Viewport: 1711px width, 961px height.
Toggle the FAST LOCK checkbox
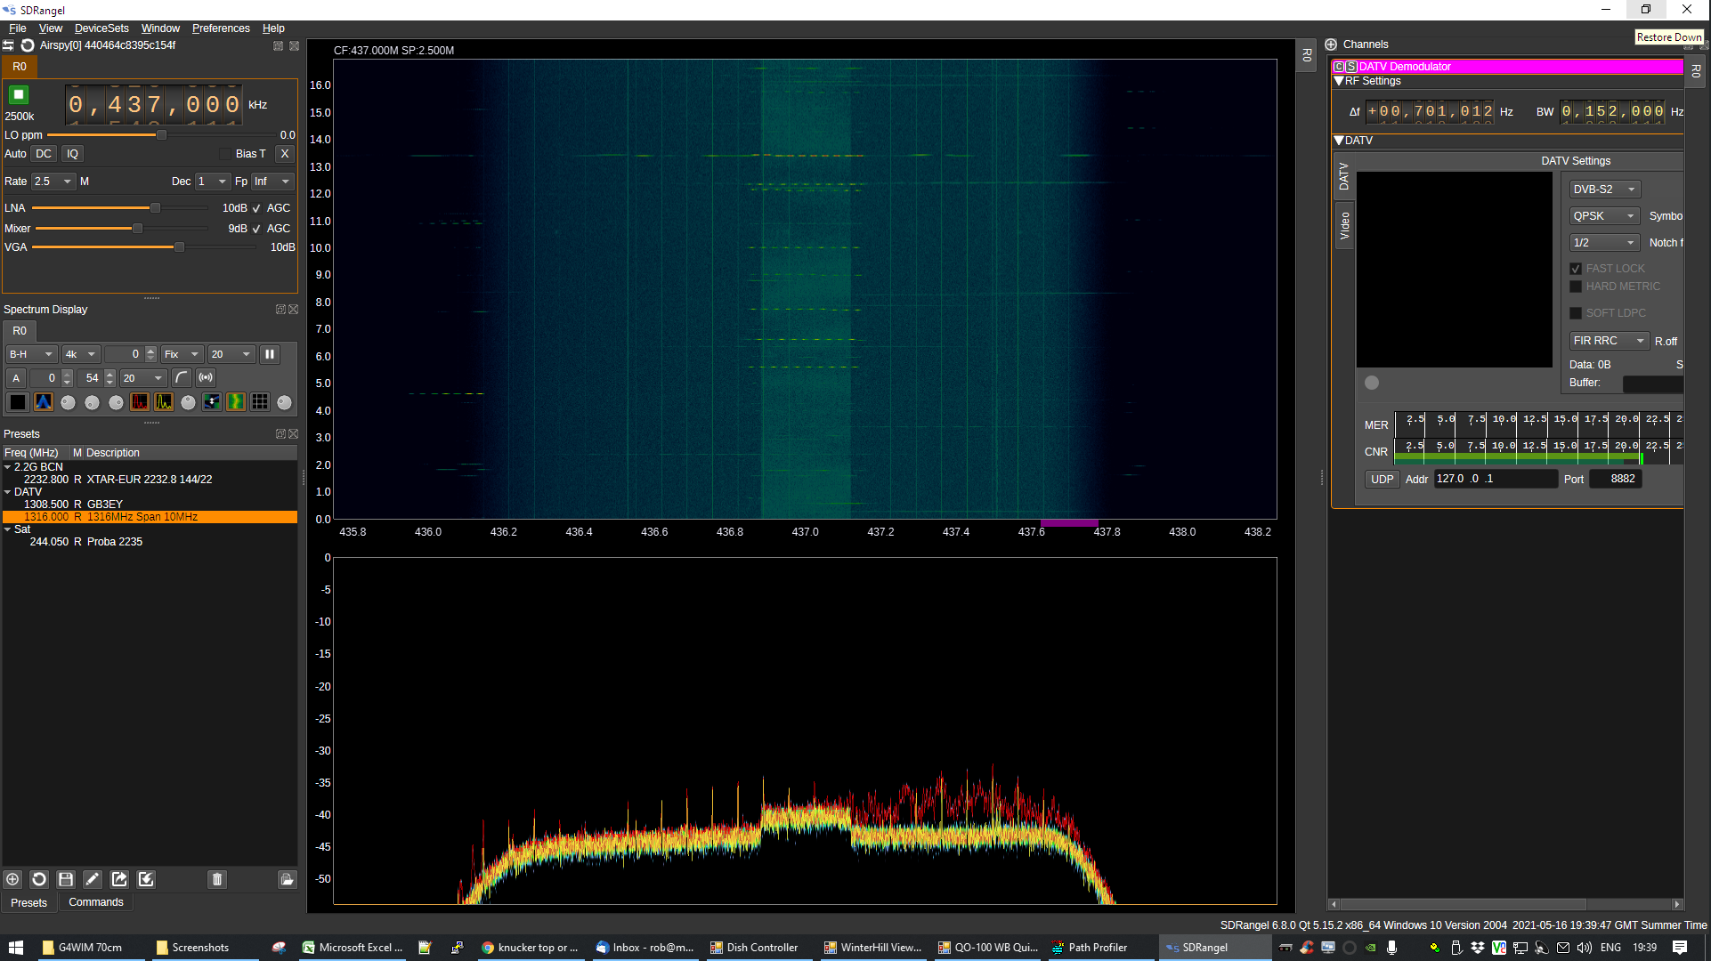click(1576, 269)
